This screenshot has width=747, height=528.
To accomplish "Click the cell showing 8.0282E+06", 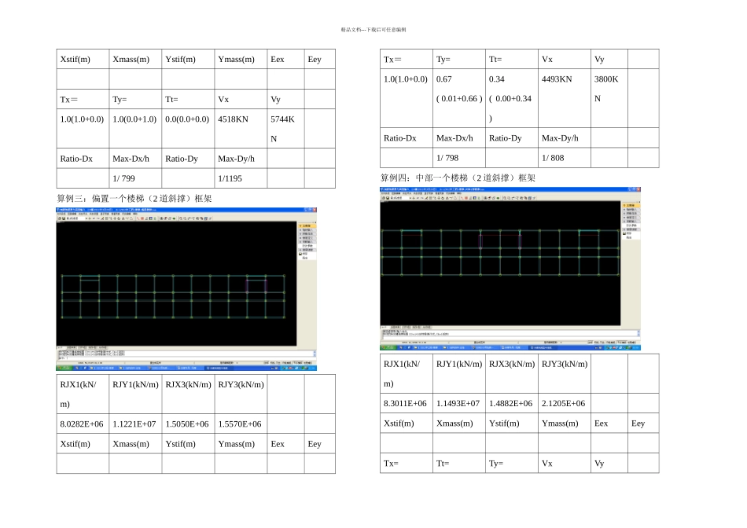I will click(x=83, y=423).
